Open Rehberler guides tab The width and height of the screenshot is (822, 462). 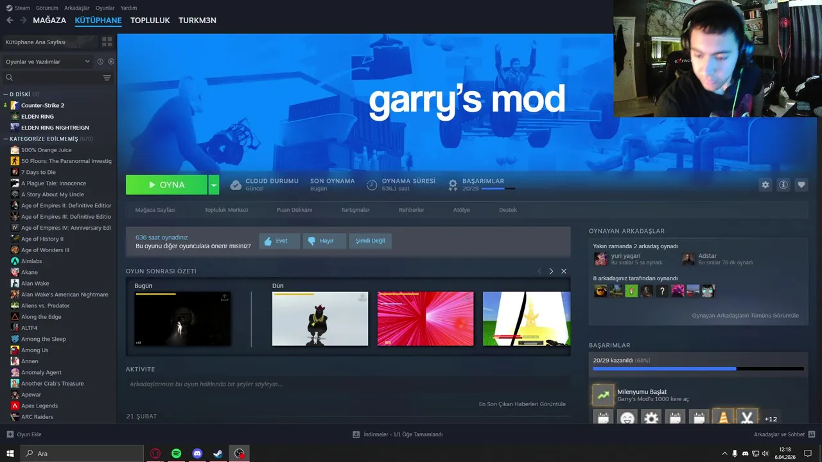tap(411, 210)
